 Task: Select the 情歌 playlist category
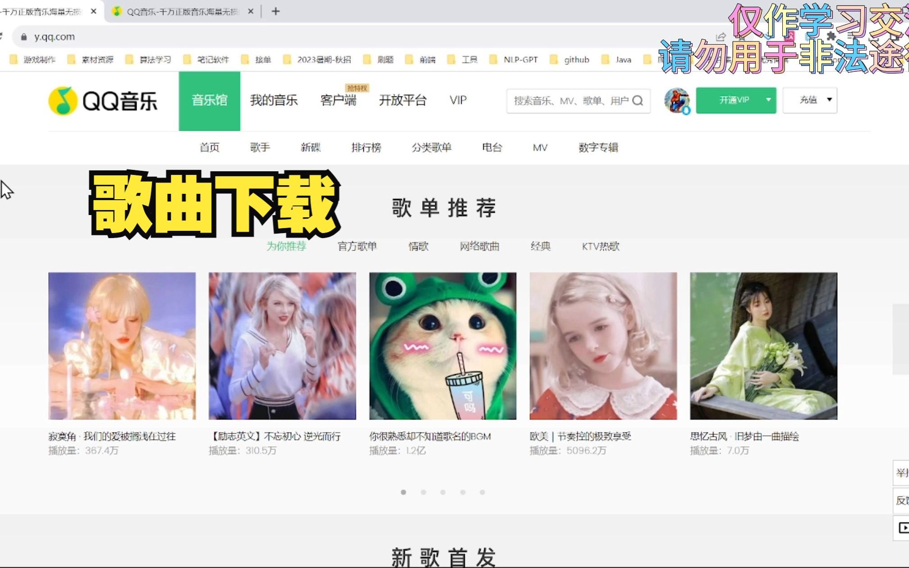418,246
